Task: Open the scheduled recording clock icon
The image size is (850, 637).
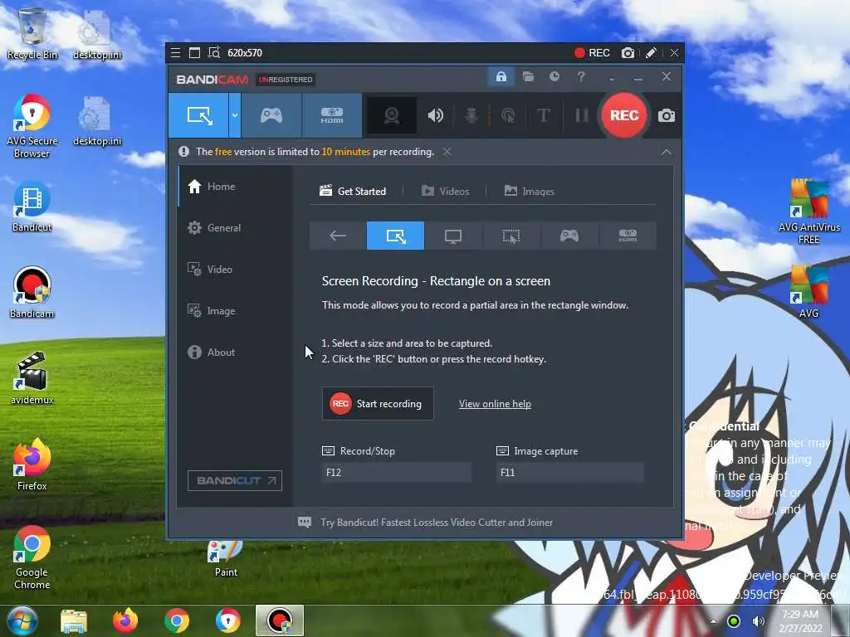Action: (554, 76)
